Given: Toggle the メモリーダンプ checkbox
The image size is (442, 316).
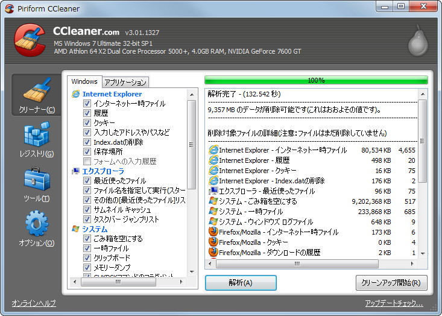Looking at the screenshot, I should 87,267.
